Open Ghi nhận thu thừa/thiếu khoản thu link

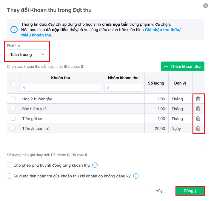click(163, 30)
